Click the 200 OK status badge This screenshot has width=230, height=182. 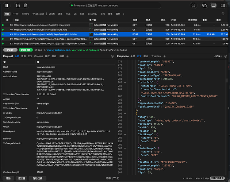26,50
